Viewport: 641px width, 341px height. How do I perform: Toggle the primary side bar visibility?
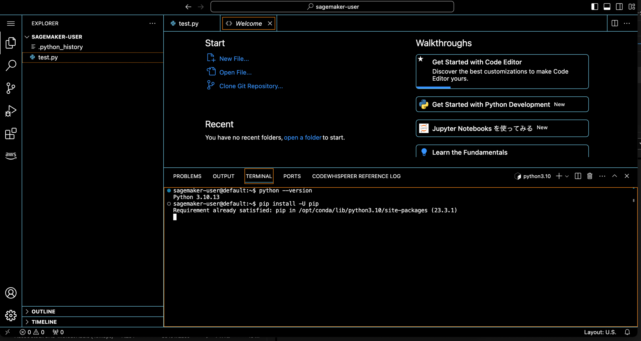(595, 6)
